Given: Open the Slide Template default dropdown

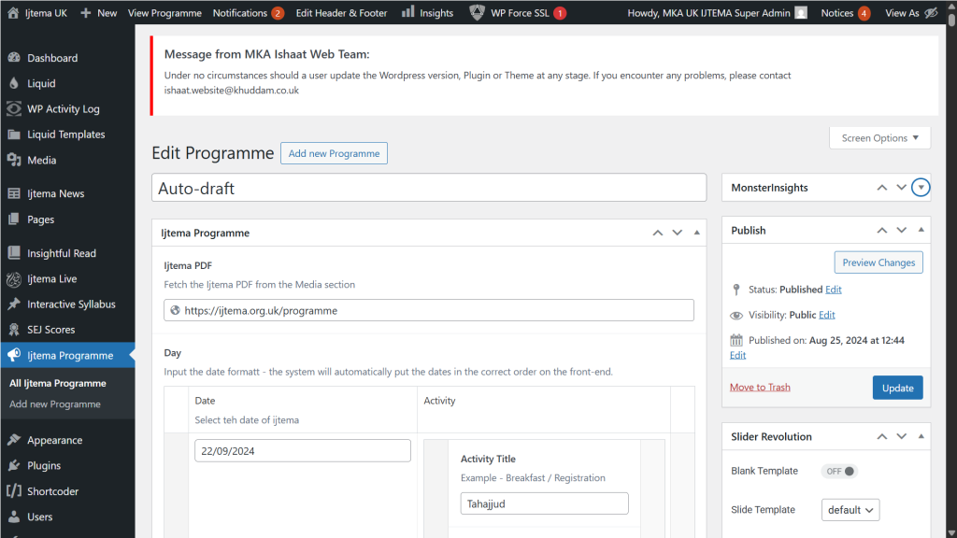Looking at the screenshot, I should coord(850,510).
